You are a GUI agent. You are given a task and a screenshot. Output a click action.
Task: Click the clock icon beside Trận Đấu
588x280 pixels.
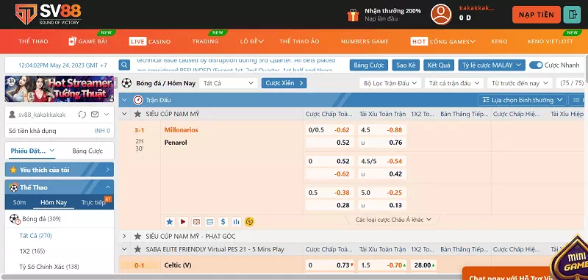pyautogui.click(x=138, y=100)
